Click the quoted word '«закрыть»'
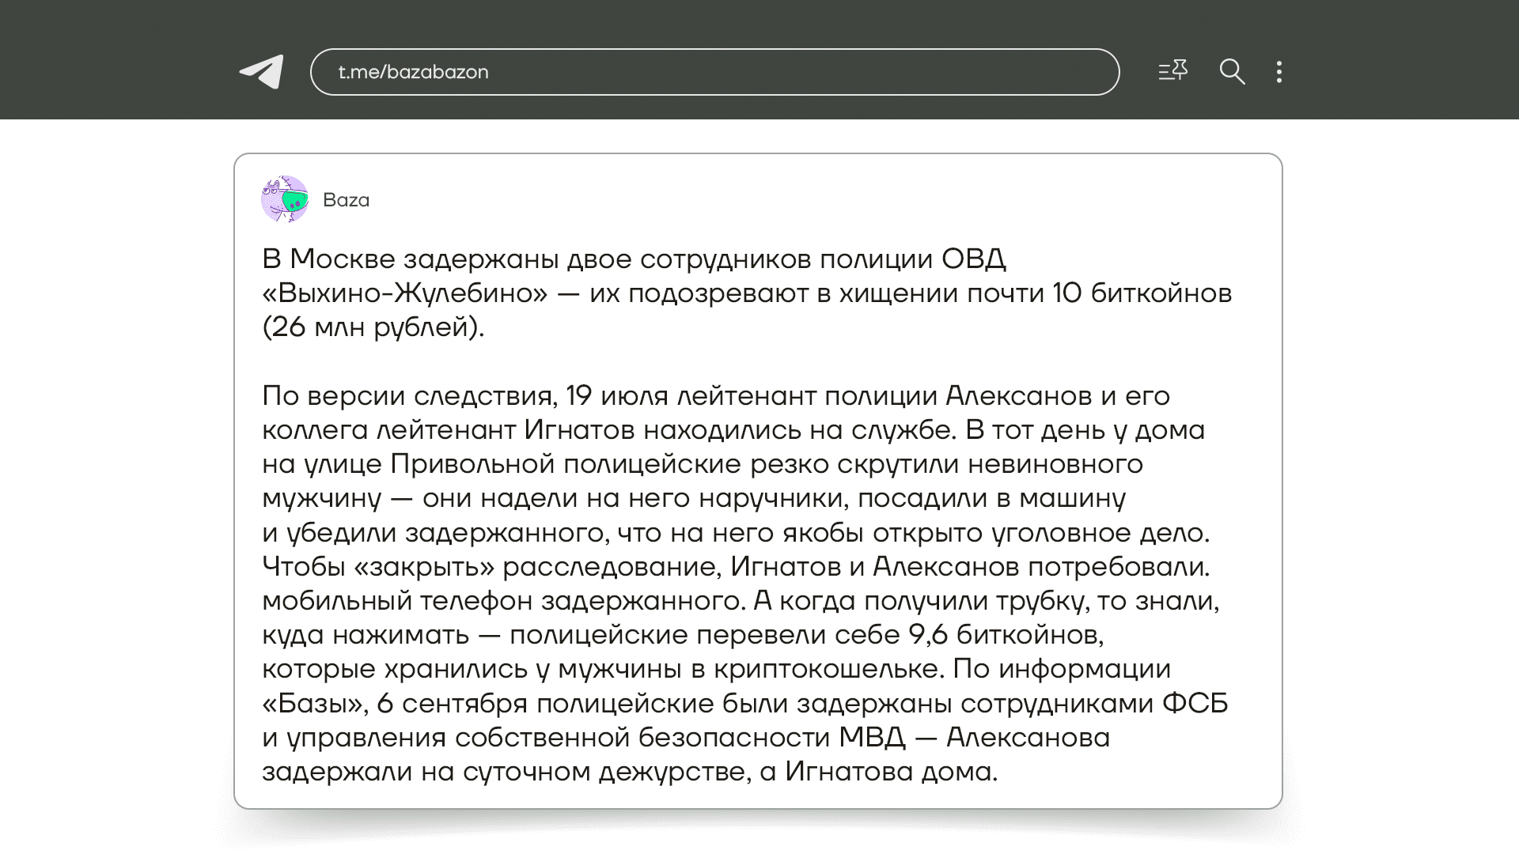 click(424, 567)
